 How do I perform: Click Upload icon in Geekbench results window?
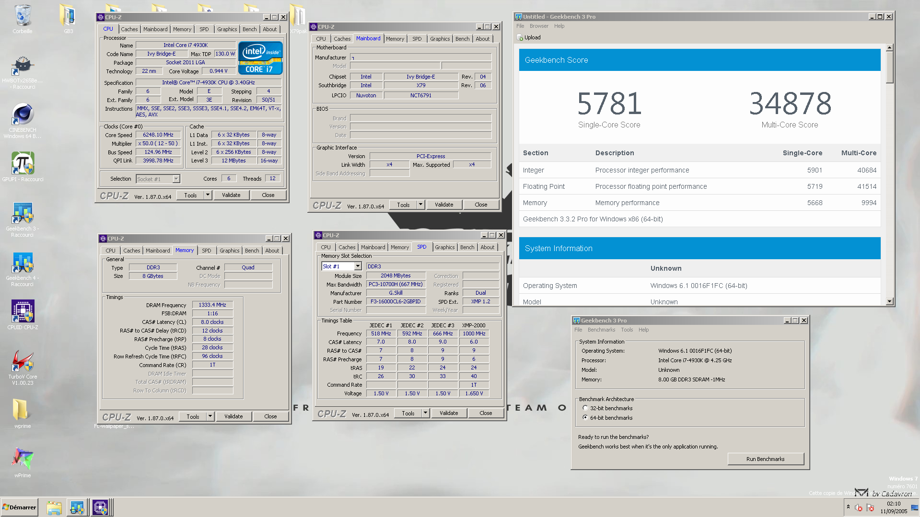click(520, 37)
